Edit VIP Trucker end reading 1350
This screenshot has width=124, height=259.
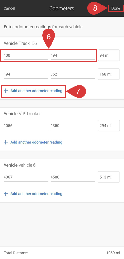coord(73,126)
